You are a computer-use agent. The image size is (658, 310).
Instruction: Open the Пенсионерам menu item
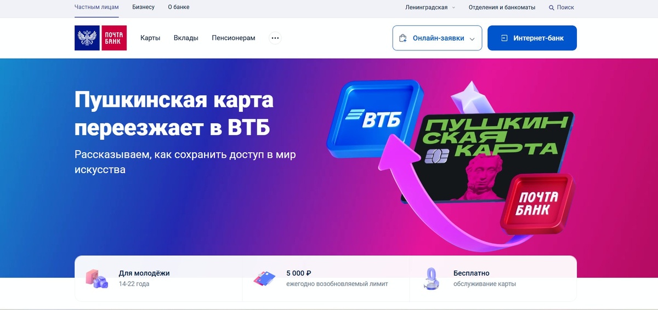click(234, 38)
